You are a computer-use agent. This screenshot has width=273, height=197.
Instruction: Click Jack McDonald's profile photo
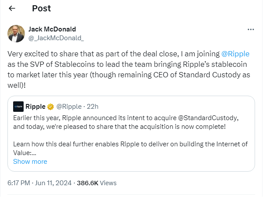coord(16,34)
